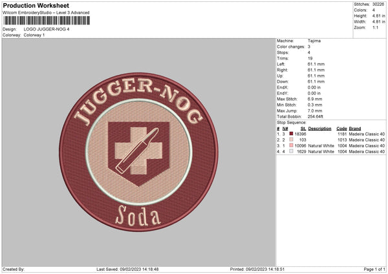388x274 pixels.
Task: Click the pink swatch for stop 3
Action: (291, 145)
